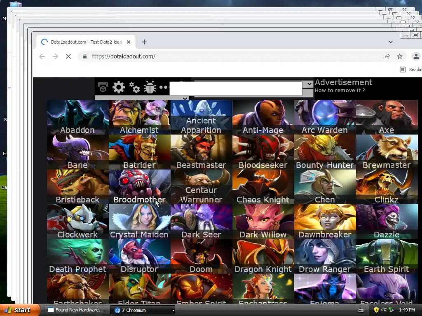Click the site lock icon
422x316 pixels.
tap(85, 56)
